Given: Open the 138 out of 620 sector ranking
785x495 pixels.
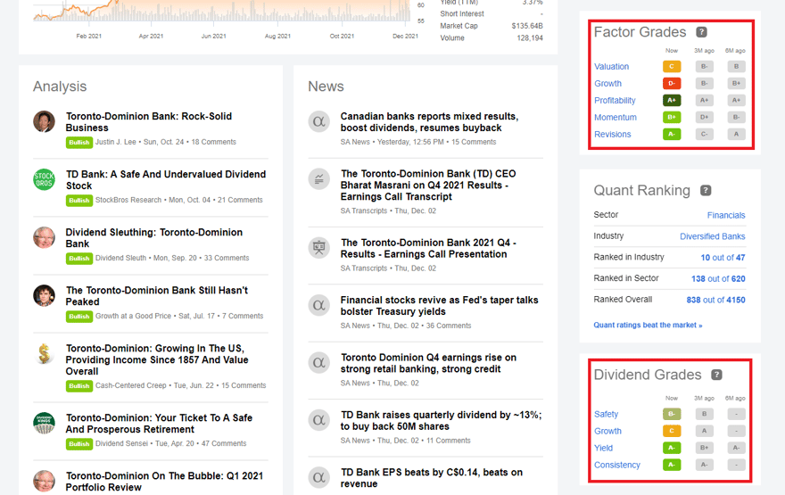Looking at the screenshot, I should tap(718, 279).
